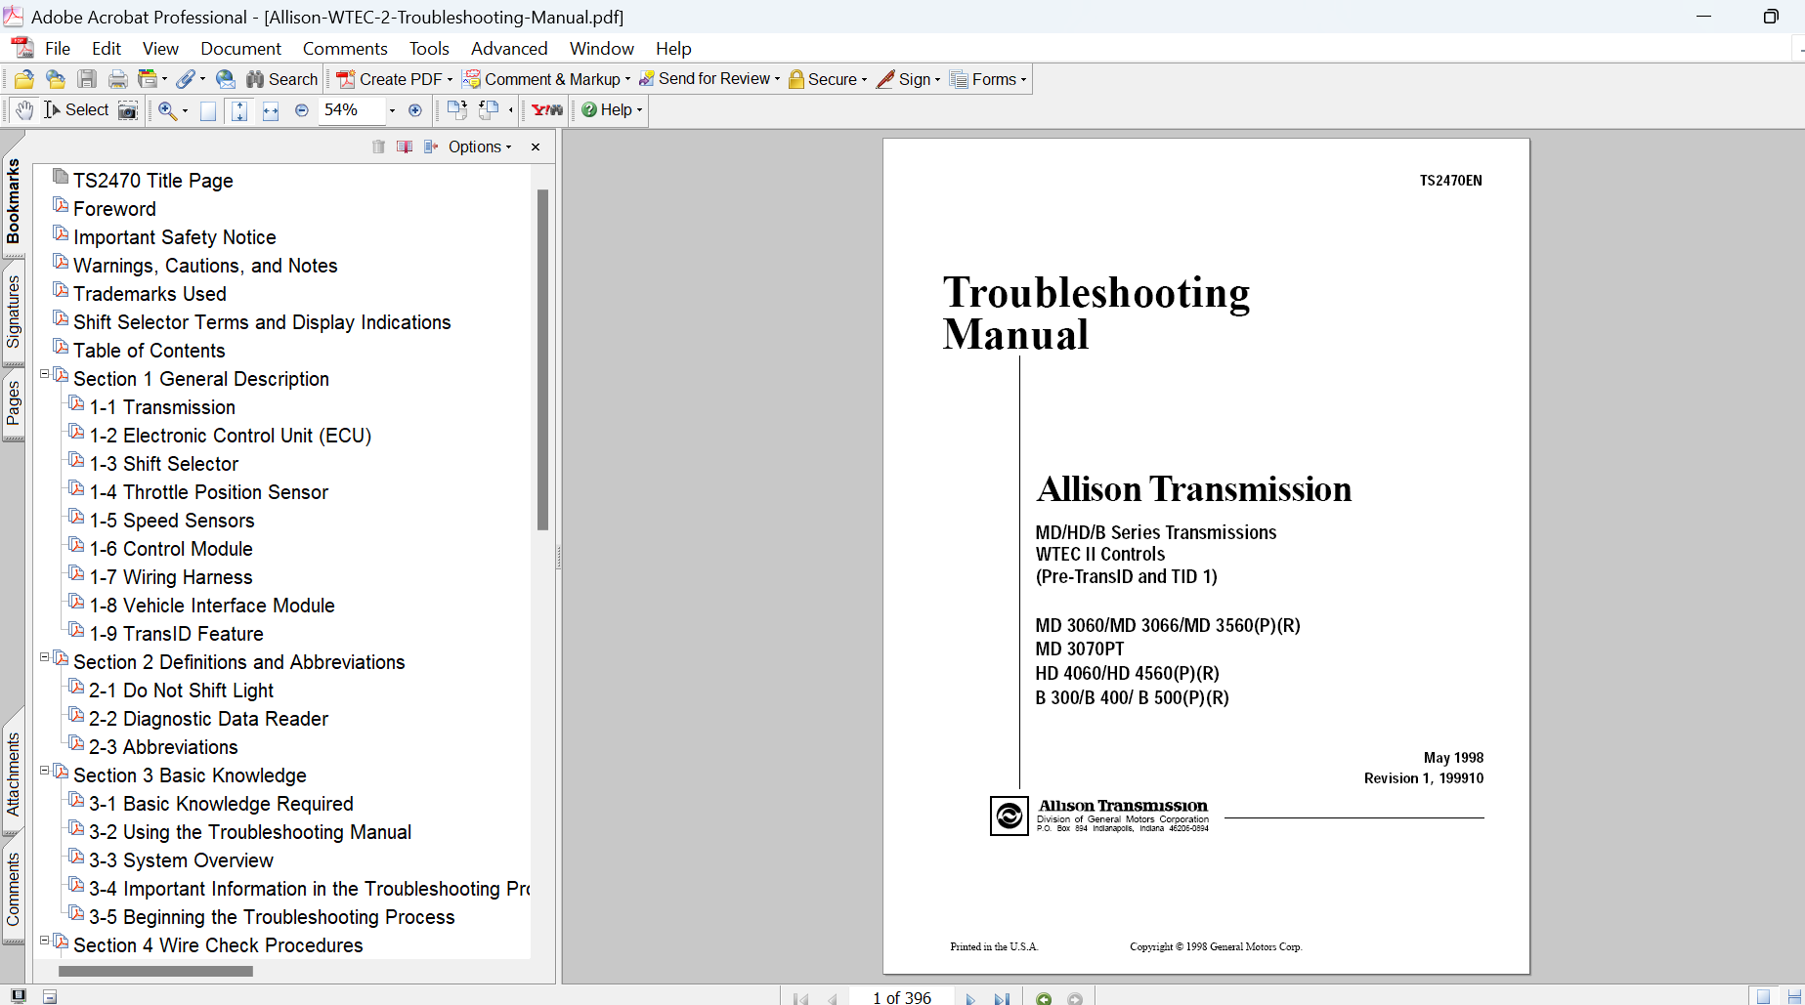Select the Zoom In magnifier tool
The height and width of the screenshot is (1005, 1805).
168,110
